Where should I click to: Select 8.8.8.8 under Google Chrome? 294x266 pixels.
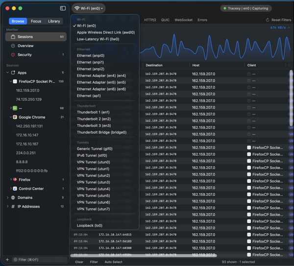[22, 162]
